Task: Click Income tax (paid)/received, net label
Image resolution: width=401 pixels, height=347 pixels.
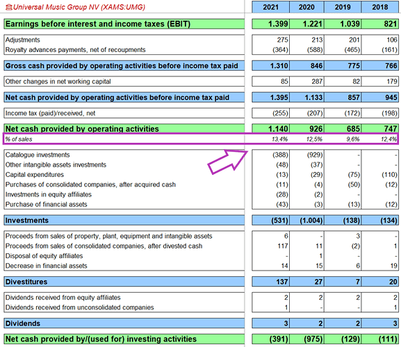Action: click(50, 113)
